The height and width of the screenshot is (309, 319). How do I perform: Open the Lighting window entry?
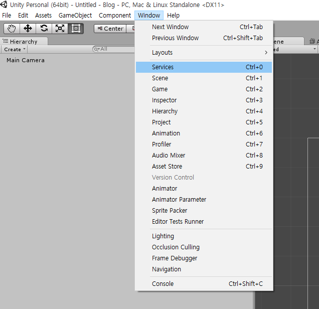click(204, 236)
